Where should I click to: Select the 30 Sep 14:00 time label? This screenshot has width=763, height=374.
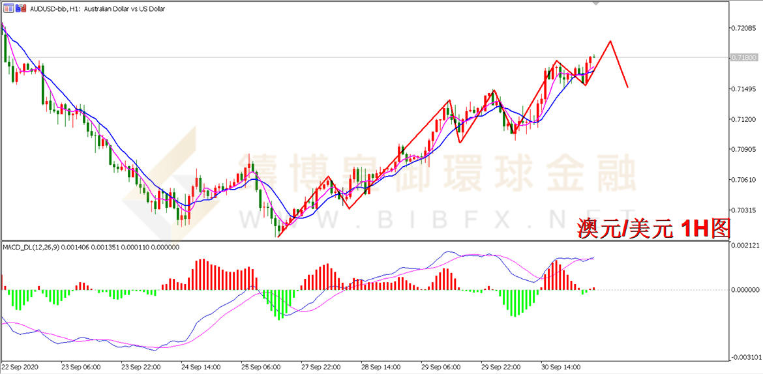[560, 367]
